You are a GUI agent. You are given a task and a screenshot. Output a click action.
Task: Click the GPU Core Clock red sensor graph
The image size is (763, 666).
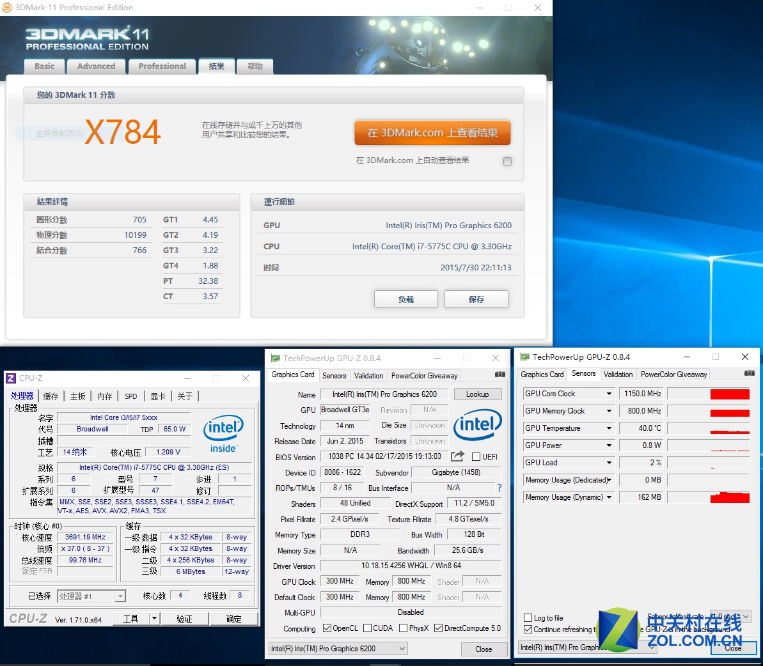(729, 394)
